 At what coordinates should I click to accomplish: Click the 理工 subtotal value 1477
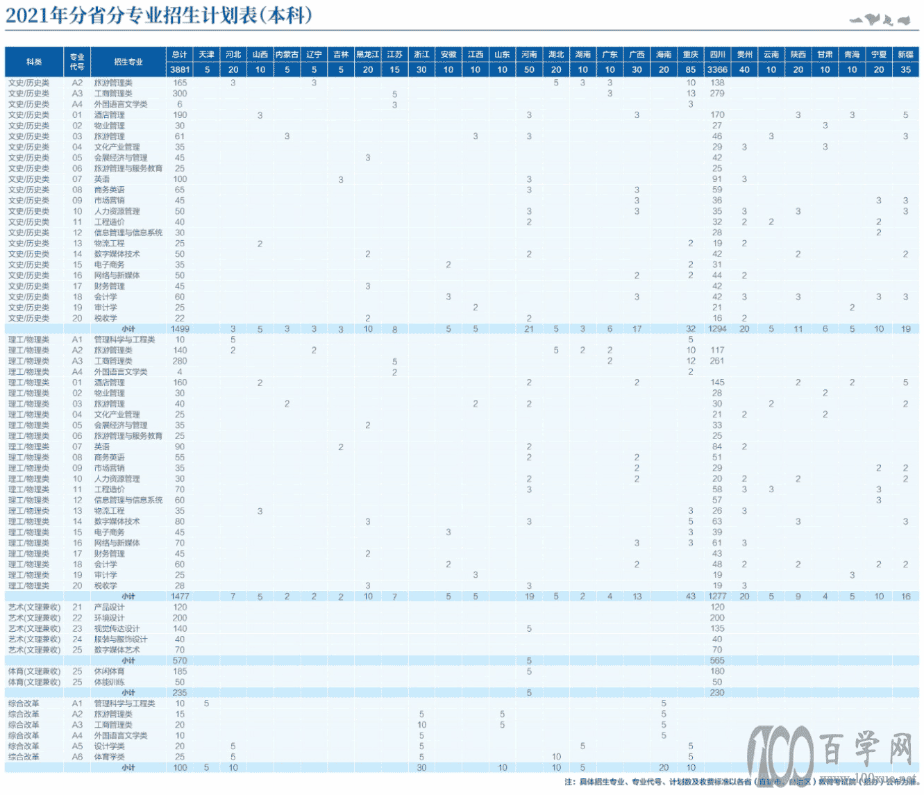pos(180,596)
